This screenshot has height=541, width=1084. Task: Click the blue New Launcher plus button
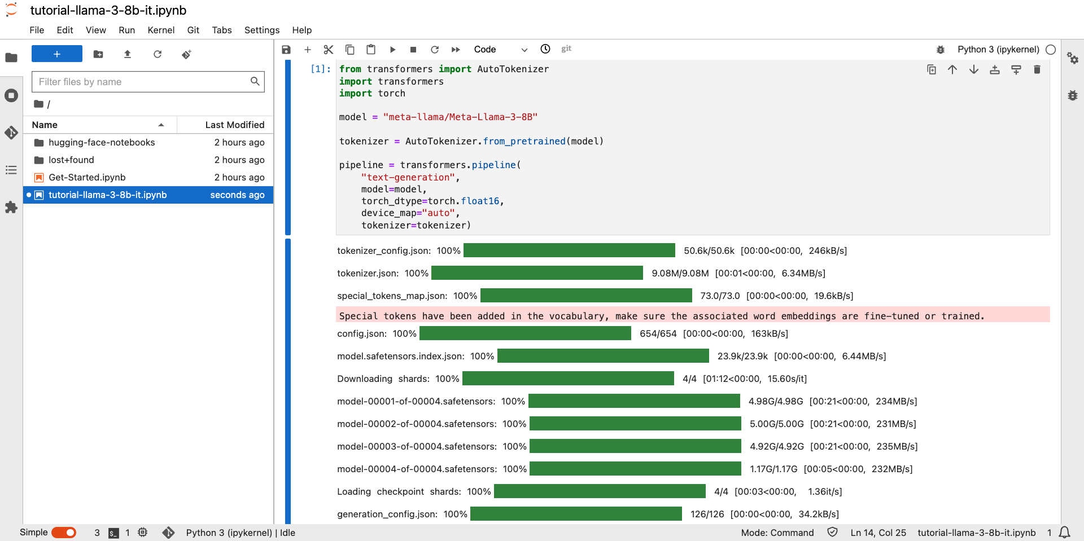coord(57,54)
